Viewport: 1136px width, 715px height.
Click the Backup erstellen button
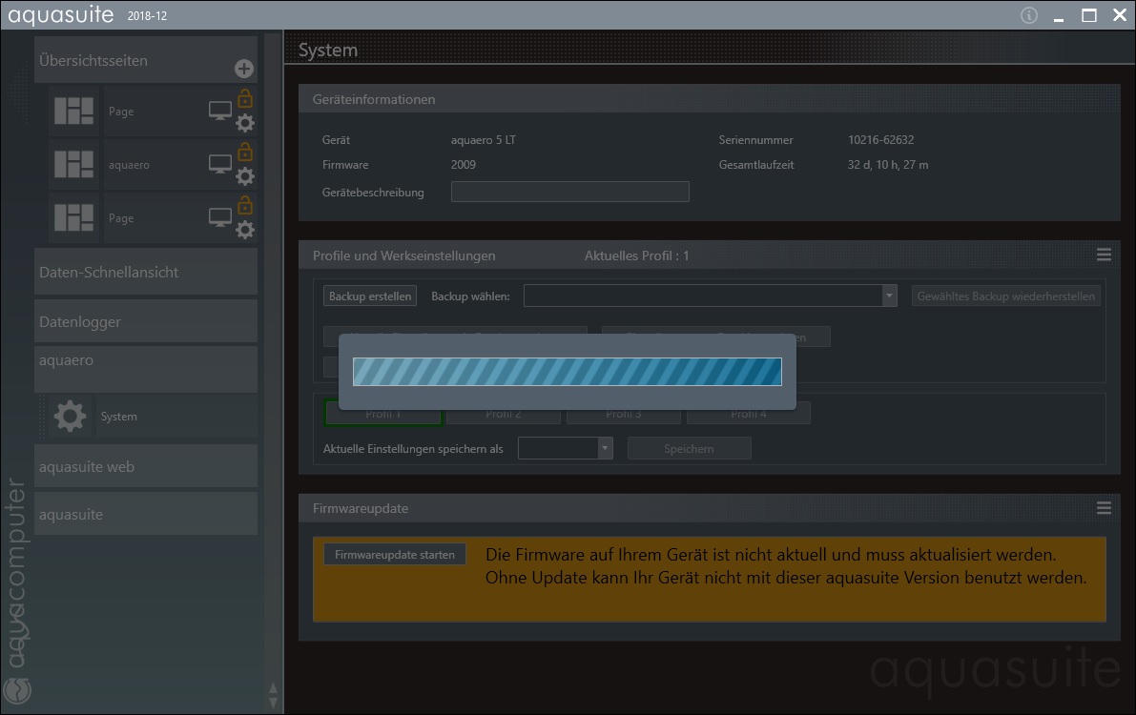370,296
